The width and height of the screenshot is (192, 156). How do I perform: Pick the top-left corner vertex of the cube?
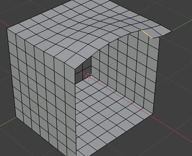(7, 28)
